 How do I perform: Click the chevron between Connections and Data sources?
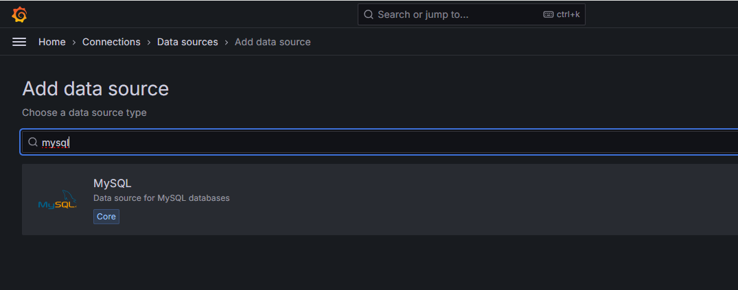(x=149, y=43)
